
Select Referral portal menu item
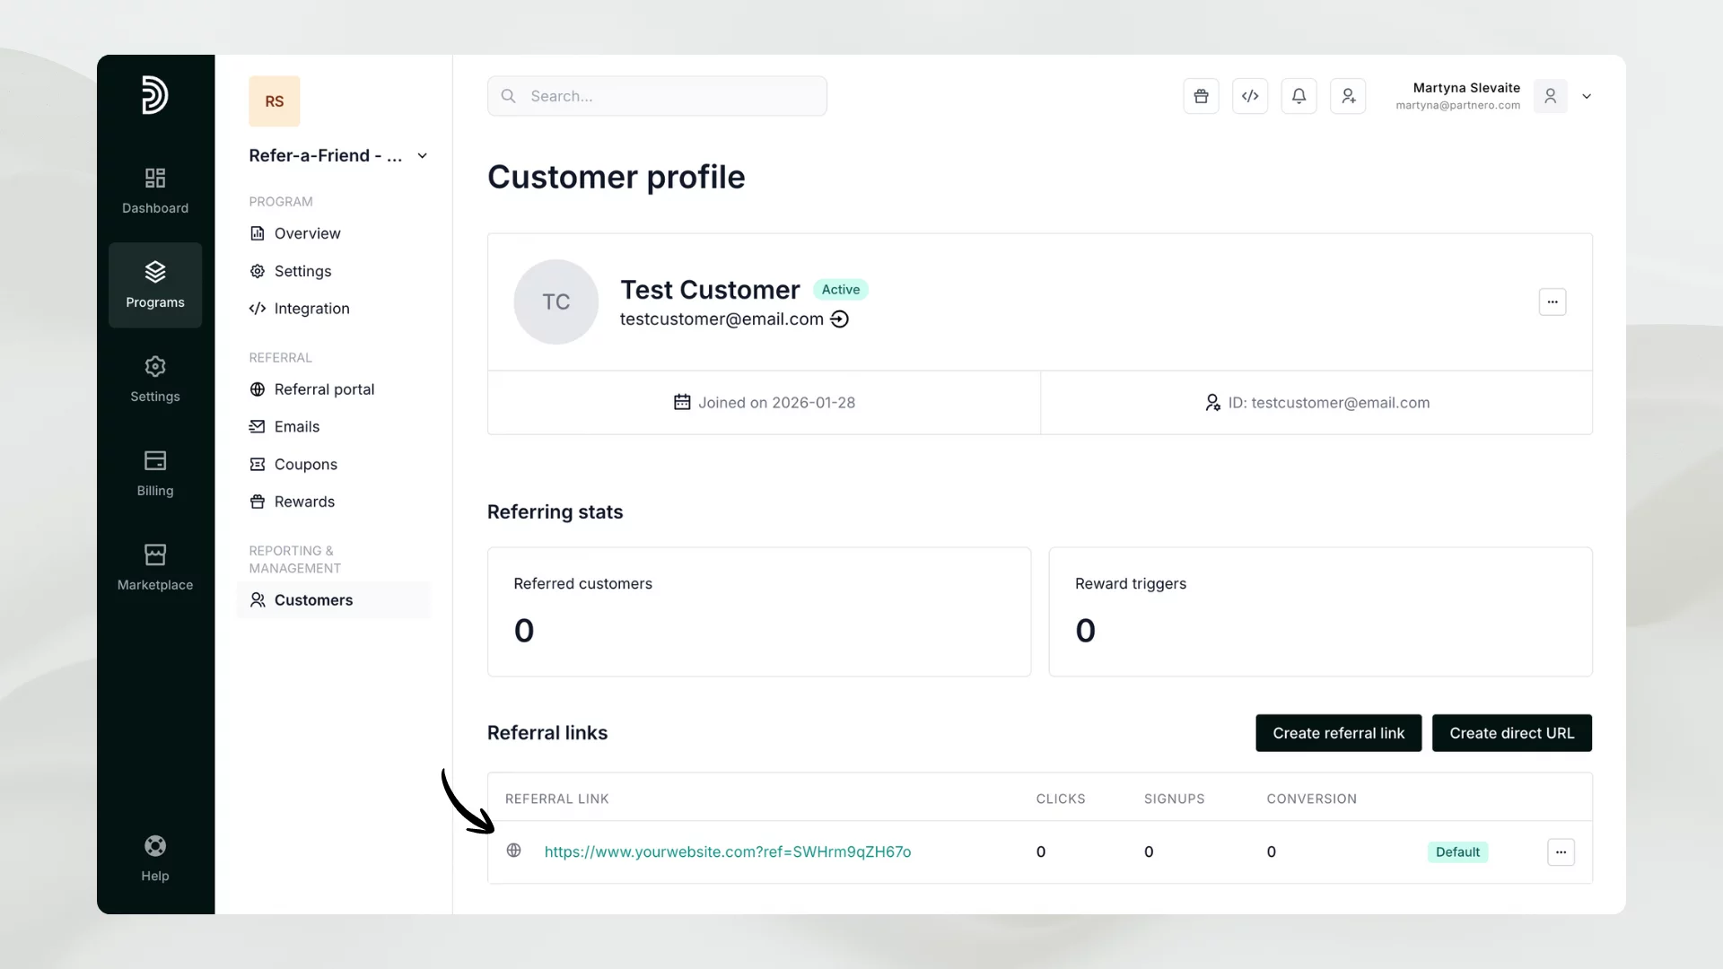point(324,389)
